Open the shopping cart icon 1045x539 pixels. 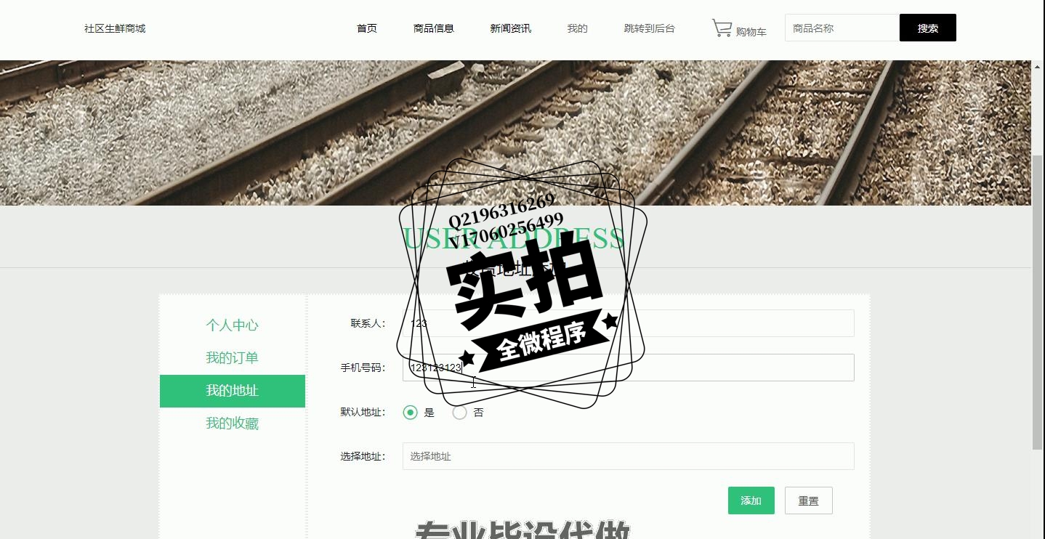tap(722, 28)
